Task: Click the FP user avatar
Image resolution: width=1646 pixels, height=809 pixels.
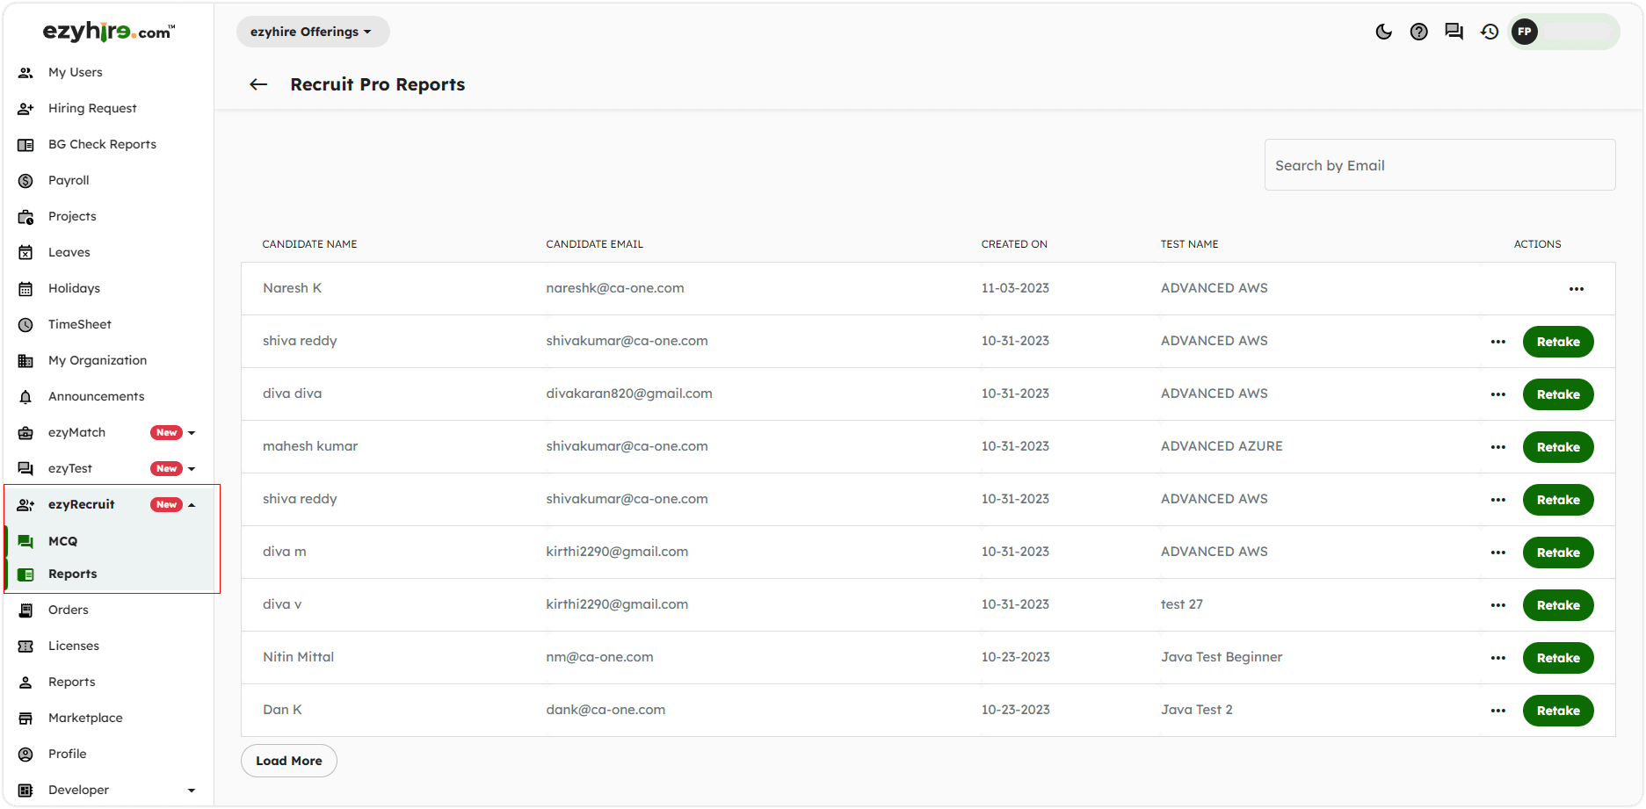Action: pos(1525,32)
